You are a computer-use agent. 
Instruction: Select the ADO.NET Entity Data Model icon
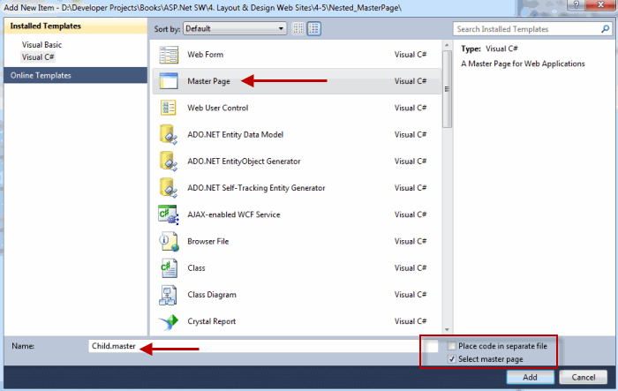pos(169,134)
